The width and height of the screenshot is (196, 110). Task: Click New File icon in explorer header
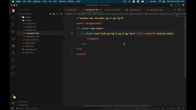pyautogui.click(x=51, y=14)
